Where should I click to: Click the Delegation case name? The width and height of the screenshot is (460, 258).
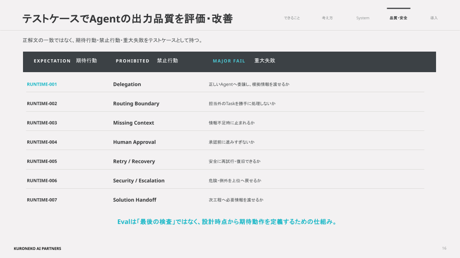pyautogui.click(x=127, y=84)
